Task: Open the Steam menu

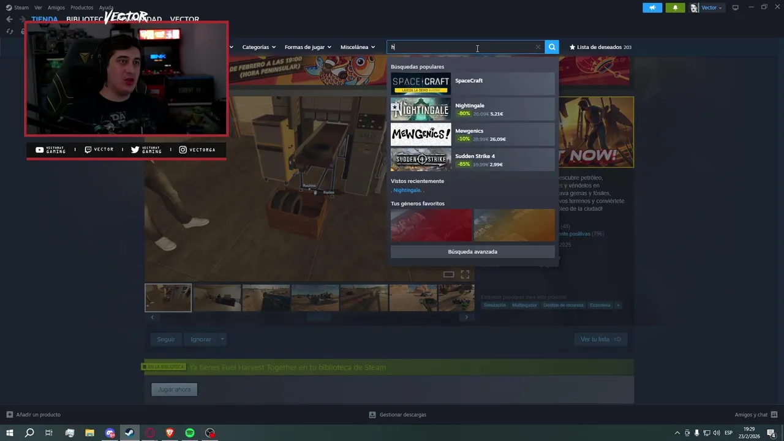Action: coord(17,7)
